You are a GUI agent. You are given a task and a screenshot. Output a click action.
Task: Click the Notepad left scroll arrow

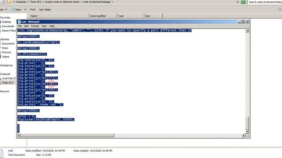tap(19, 135)
